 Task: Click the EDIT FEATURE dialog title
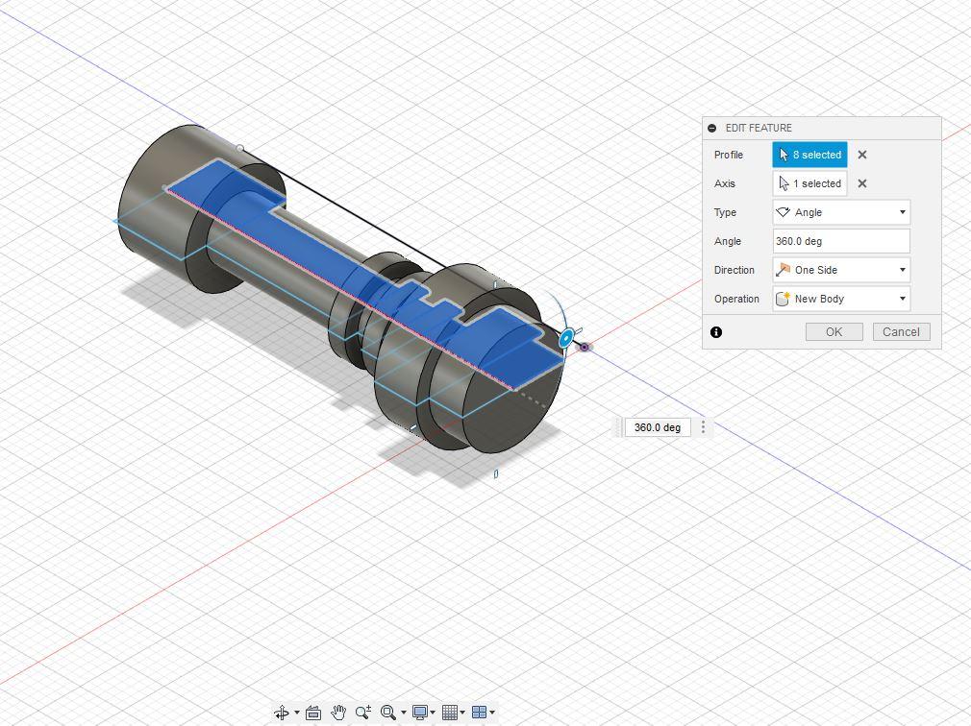tap(759, 128)
